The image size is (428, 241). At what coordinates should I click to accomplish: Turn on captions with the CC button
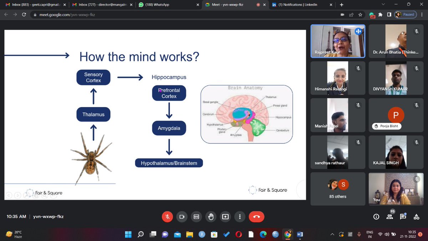click(196, 216)
